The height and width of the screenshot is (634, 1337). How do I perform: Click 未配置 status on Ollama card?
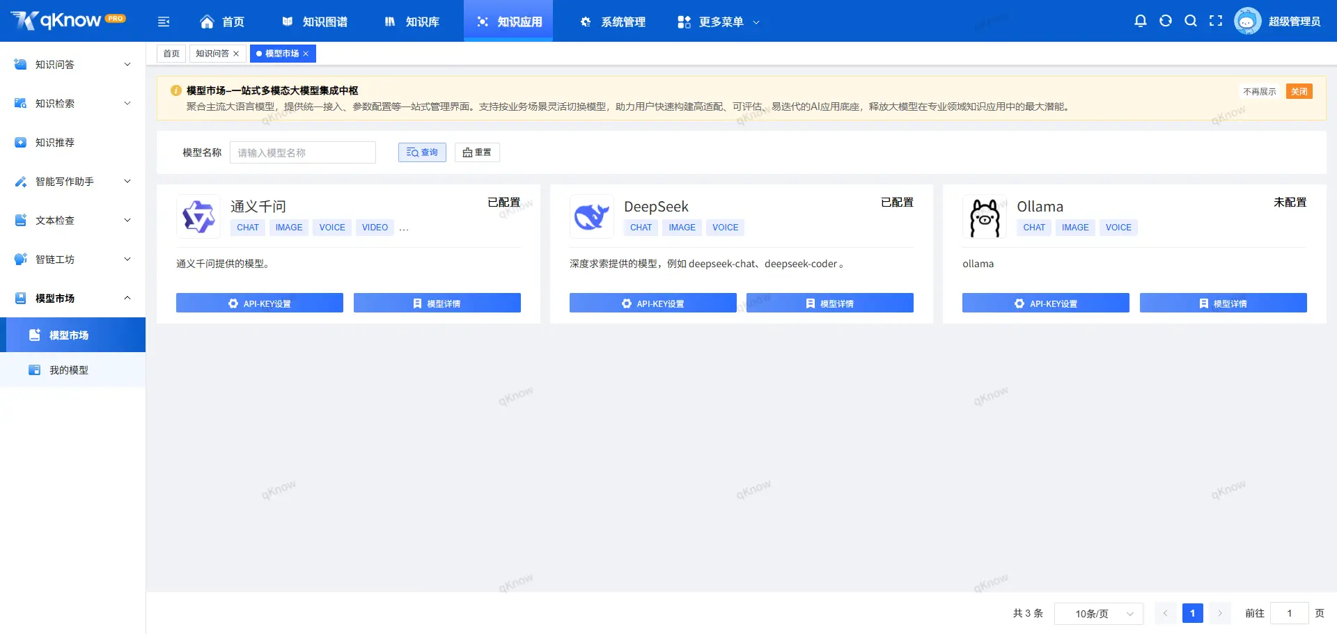[1290, 202]
